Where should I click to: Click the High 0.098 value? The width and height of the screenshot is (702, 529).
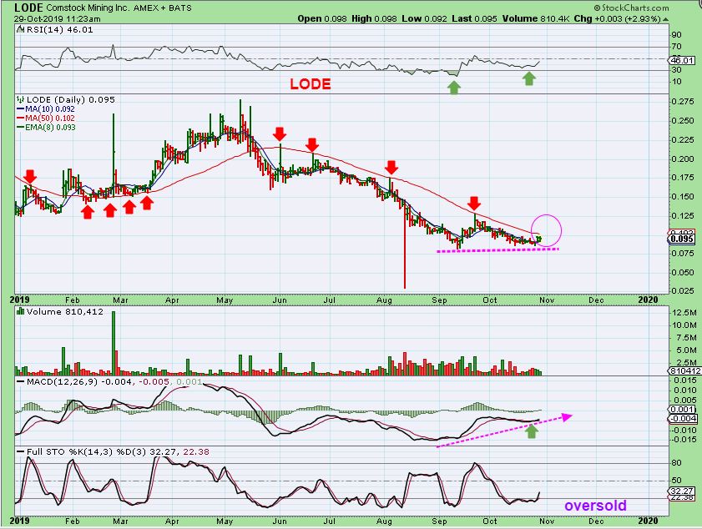tap(374, 19)
